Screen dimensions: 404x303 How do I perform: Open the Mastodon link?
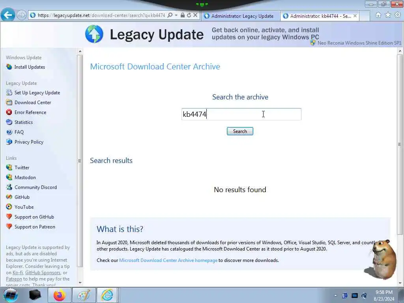(25, 177)
